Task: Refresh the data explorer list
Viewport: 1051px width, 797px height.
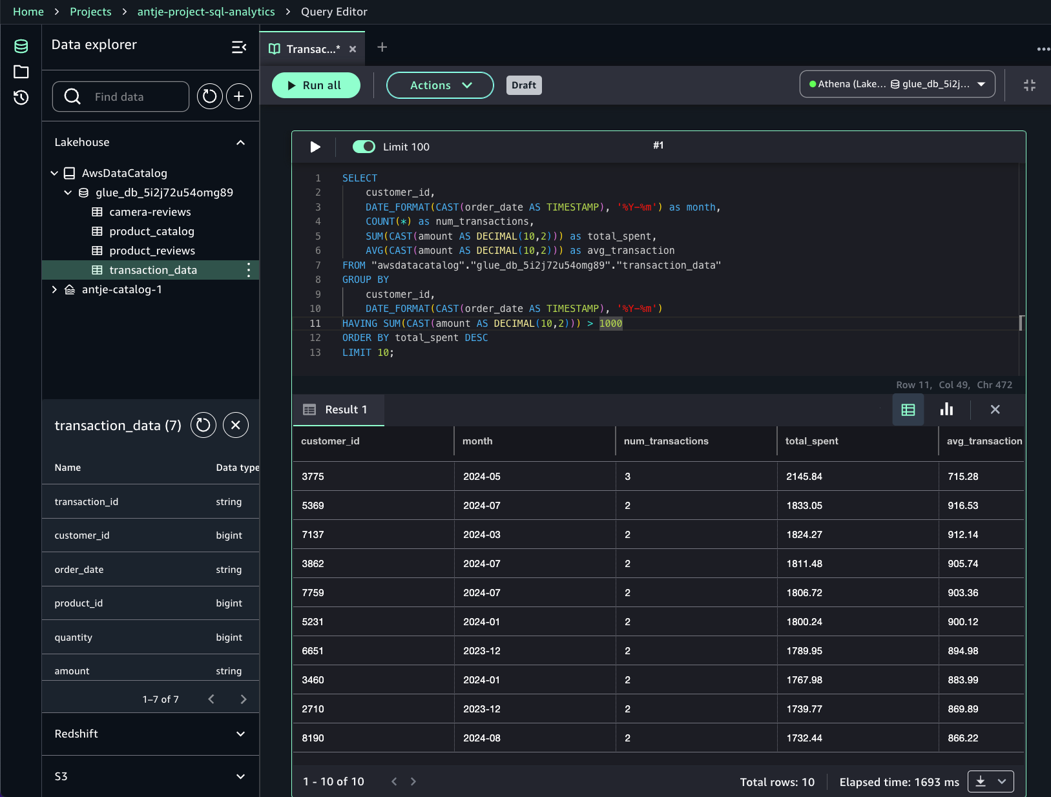Action: 209,97
